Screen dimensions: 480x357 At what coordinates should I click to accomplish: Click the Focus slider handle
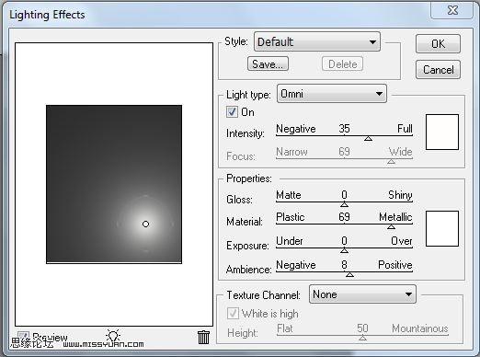(x=391, y=161)
